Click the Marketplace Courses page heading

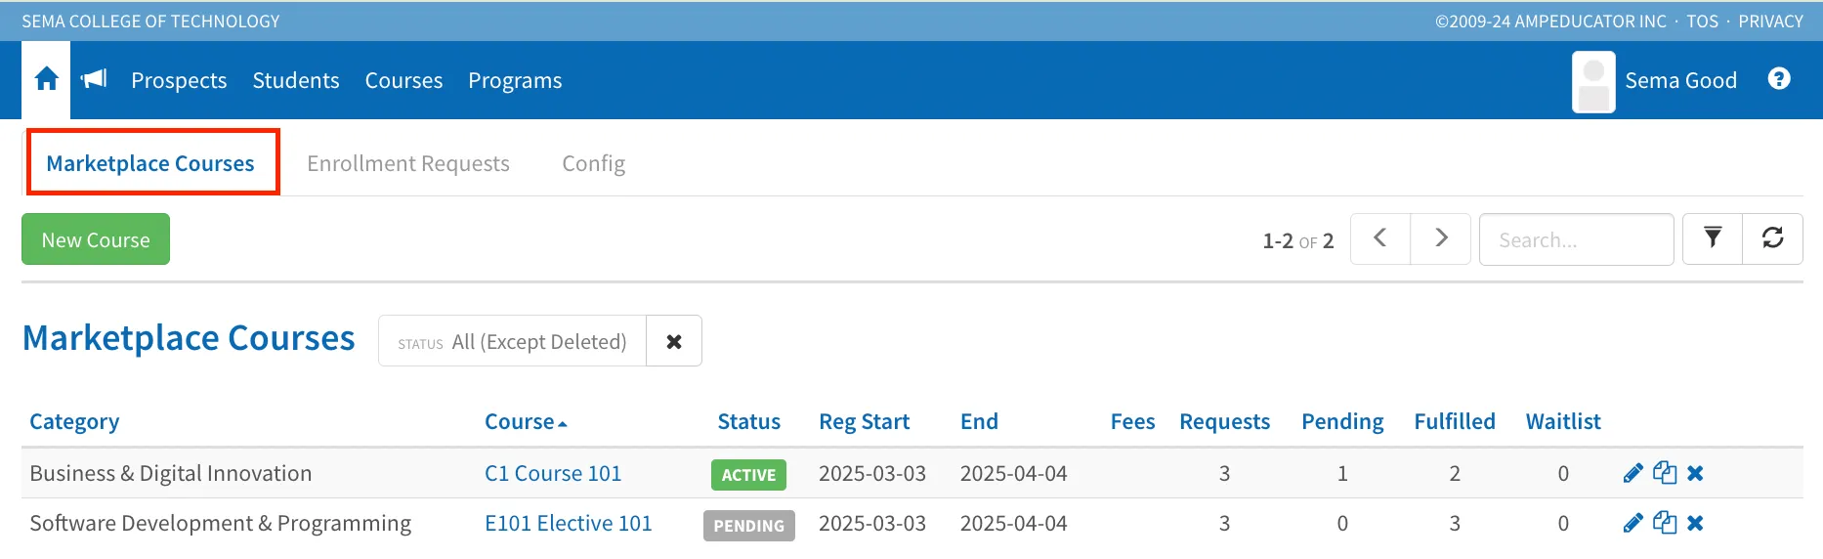[x=189, y=338]
